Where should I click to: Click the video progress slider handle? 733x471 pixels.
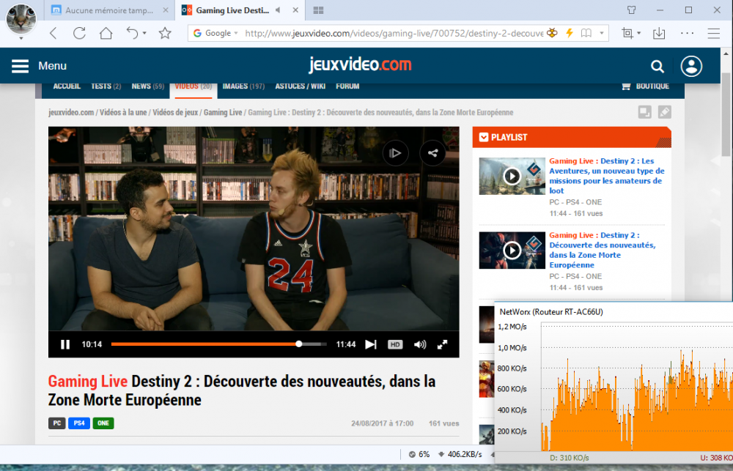click(x=299, y=344)
